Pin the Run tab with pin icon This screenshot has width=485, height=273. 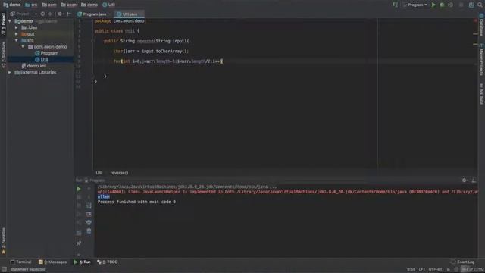click(79, 243)
